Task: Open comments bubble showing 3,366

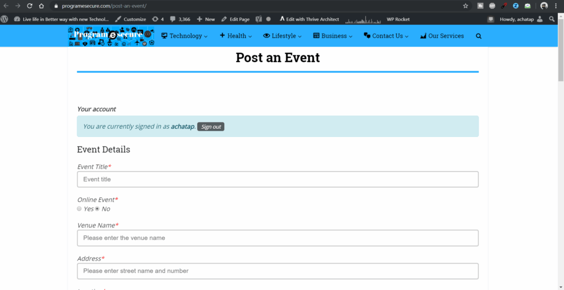Action: point(180,19)
